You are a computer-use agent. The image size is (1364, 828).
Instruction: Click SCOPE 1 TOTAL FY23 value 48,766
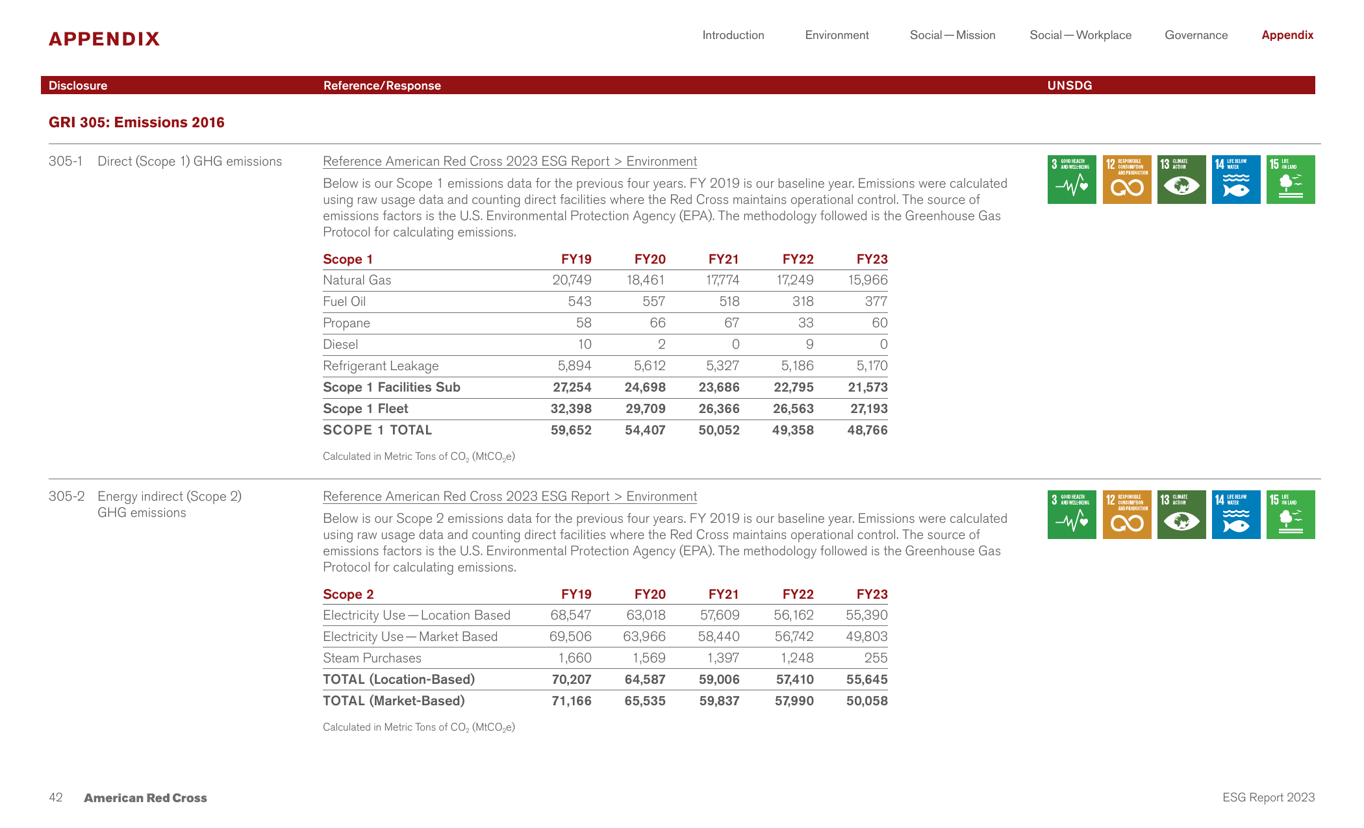[x=867, y=430]
